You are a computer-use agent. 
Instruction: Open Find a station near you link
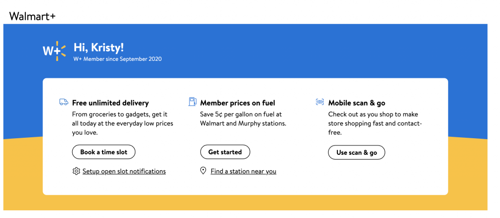coord(243,171)
